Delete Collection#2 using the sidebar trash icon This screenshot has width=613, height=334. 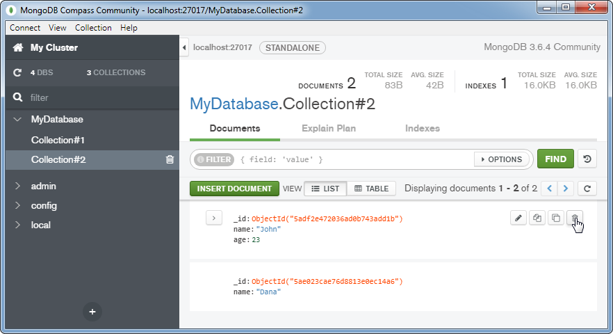point(170,160)
